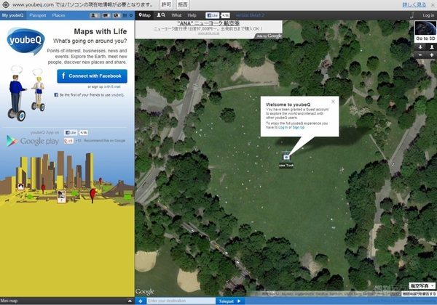
Task: Click the Segway icon near Log in
Action: 412,15
